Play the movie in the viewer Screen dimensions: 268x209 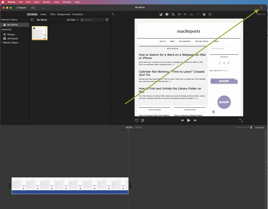point(189,121)
